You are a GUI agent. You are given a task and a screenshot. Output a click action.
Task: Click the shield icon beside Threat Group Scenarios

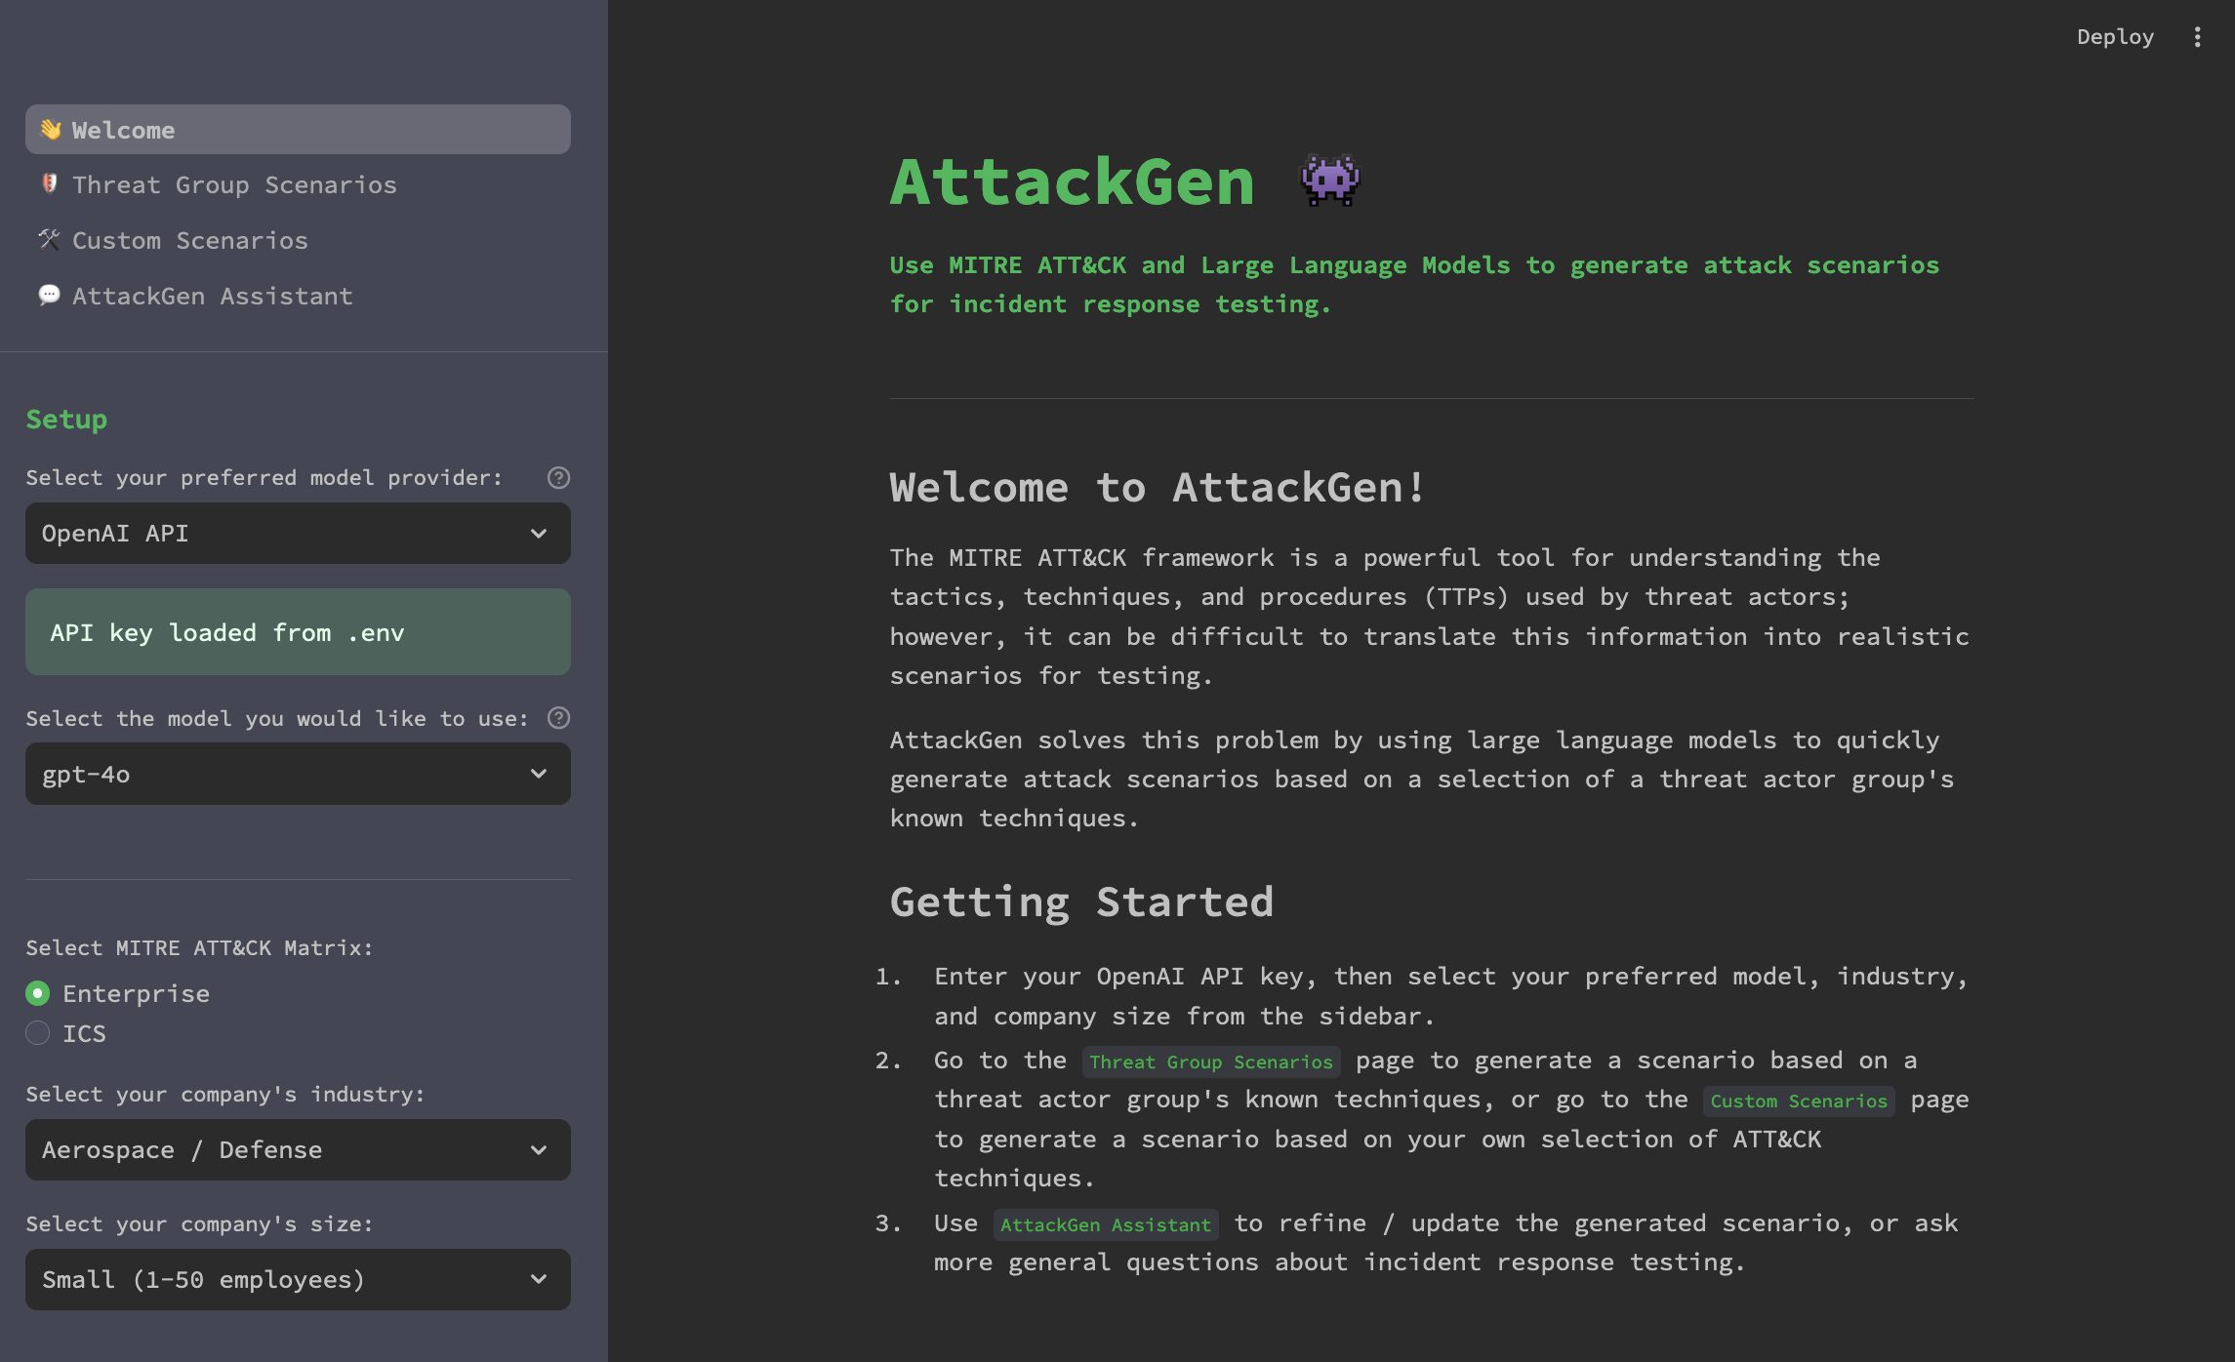pyautogui.click(x=49, y=184)
